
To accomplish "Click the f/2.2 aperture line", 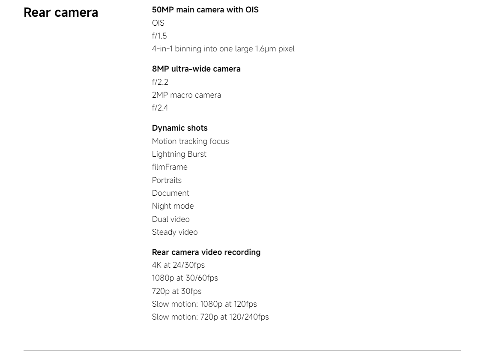I will [x=160, y=82].
